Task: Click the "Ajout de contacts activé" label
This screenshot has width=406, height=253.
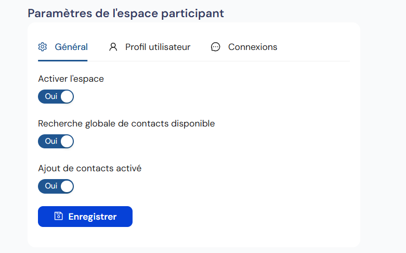Action: pos(89,169)
